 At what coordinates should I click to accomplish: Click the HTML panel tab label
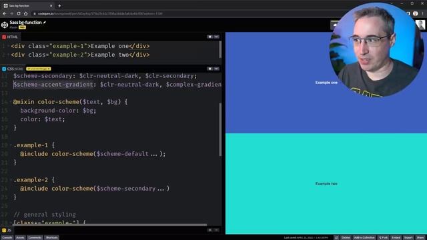tap(10, 37)
